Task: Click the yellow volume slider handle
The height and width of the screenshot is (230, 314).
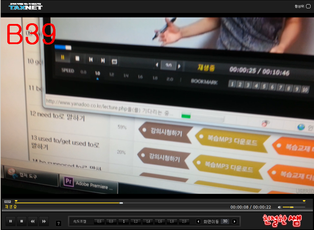Action: (x=292, y=207)
